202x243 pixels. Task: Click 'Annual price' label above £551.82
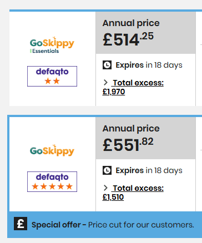131,129
